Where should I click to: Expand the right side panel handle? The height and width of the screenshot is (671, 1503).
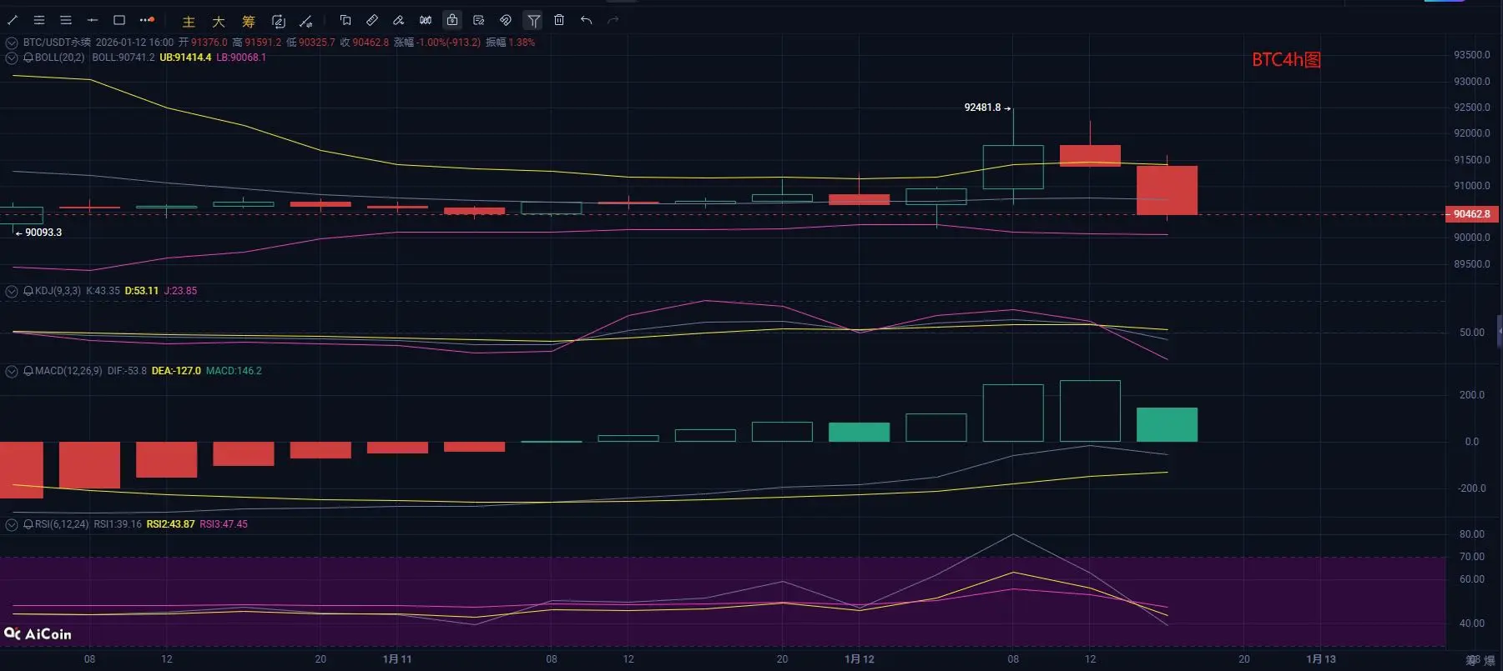[x=1500, y=332]
